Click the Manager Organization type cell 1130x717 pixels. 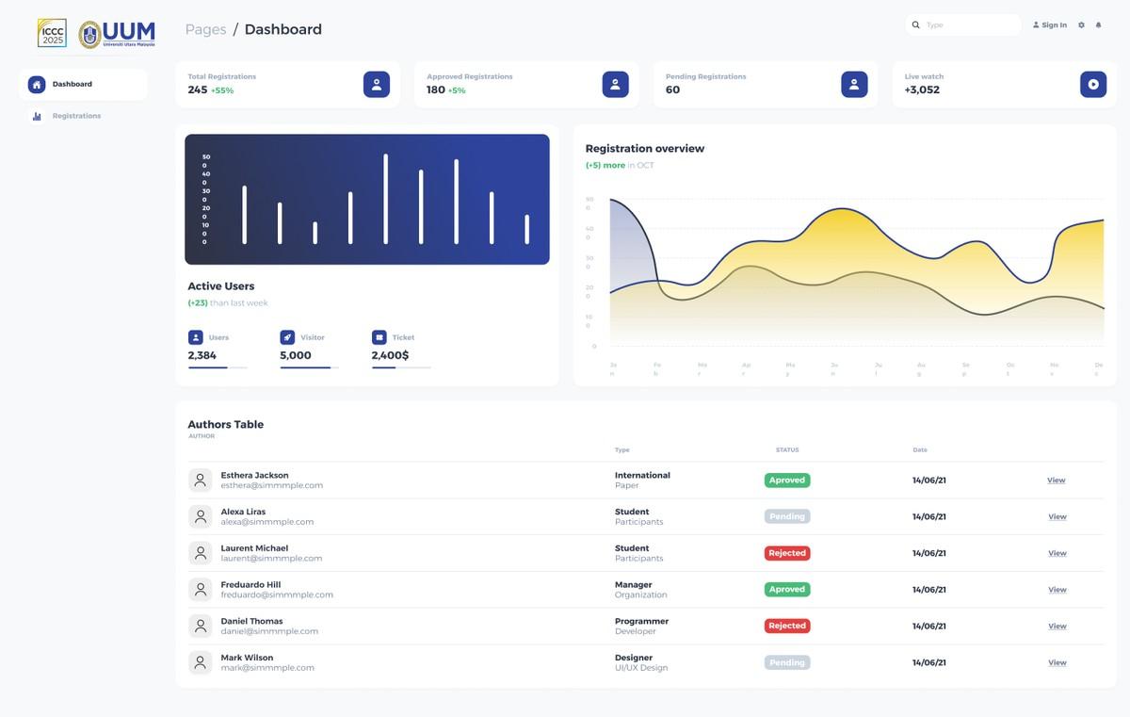[x=641, y=590]
